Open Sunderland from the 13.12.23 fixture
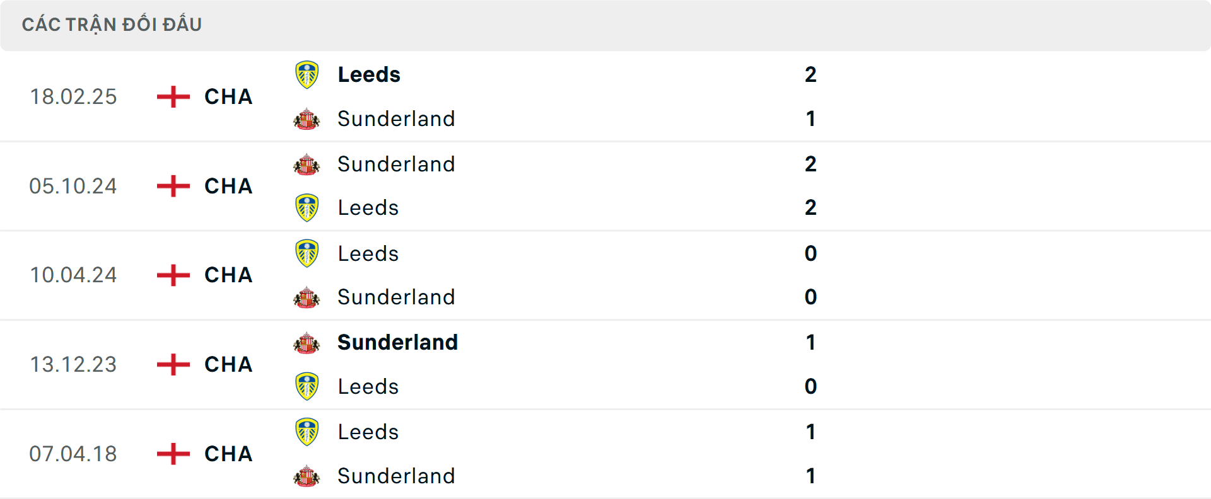 (397, 342)
